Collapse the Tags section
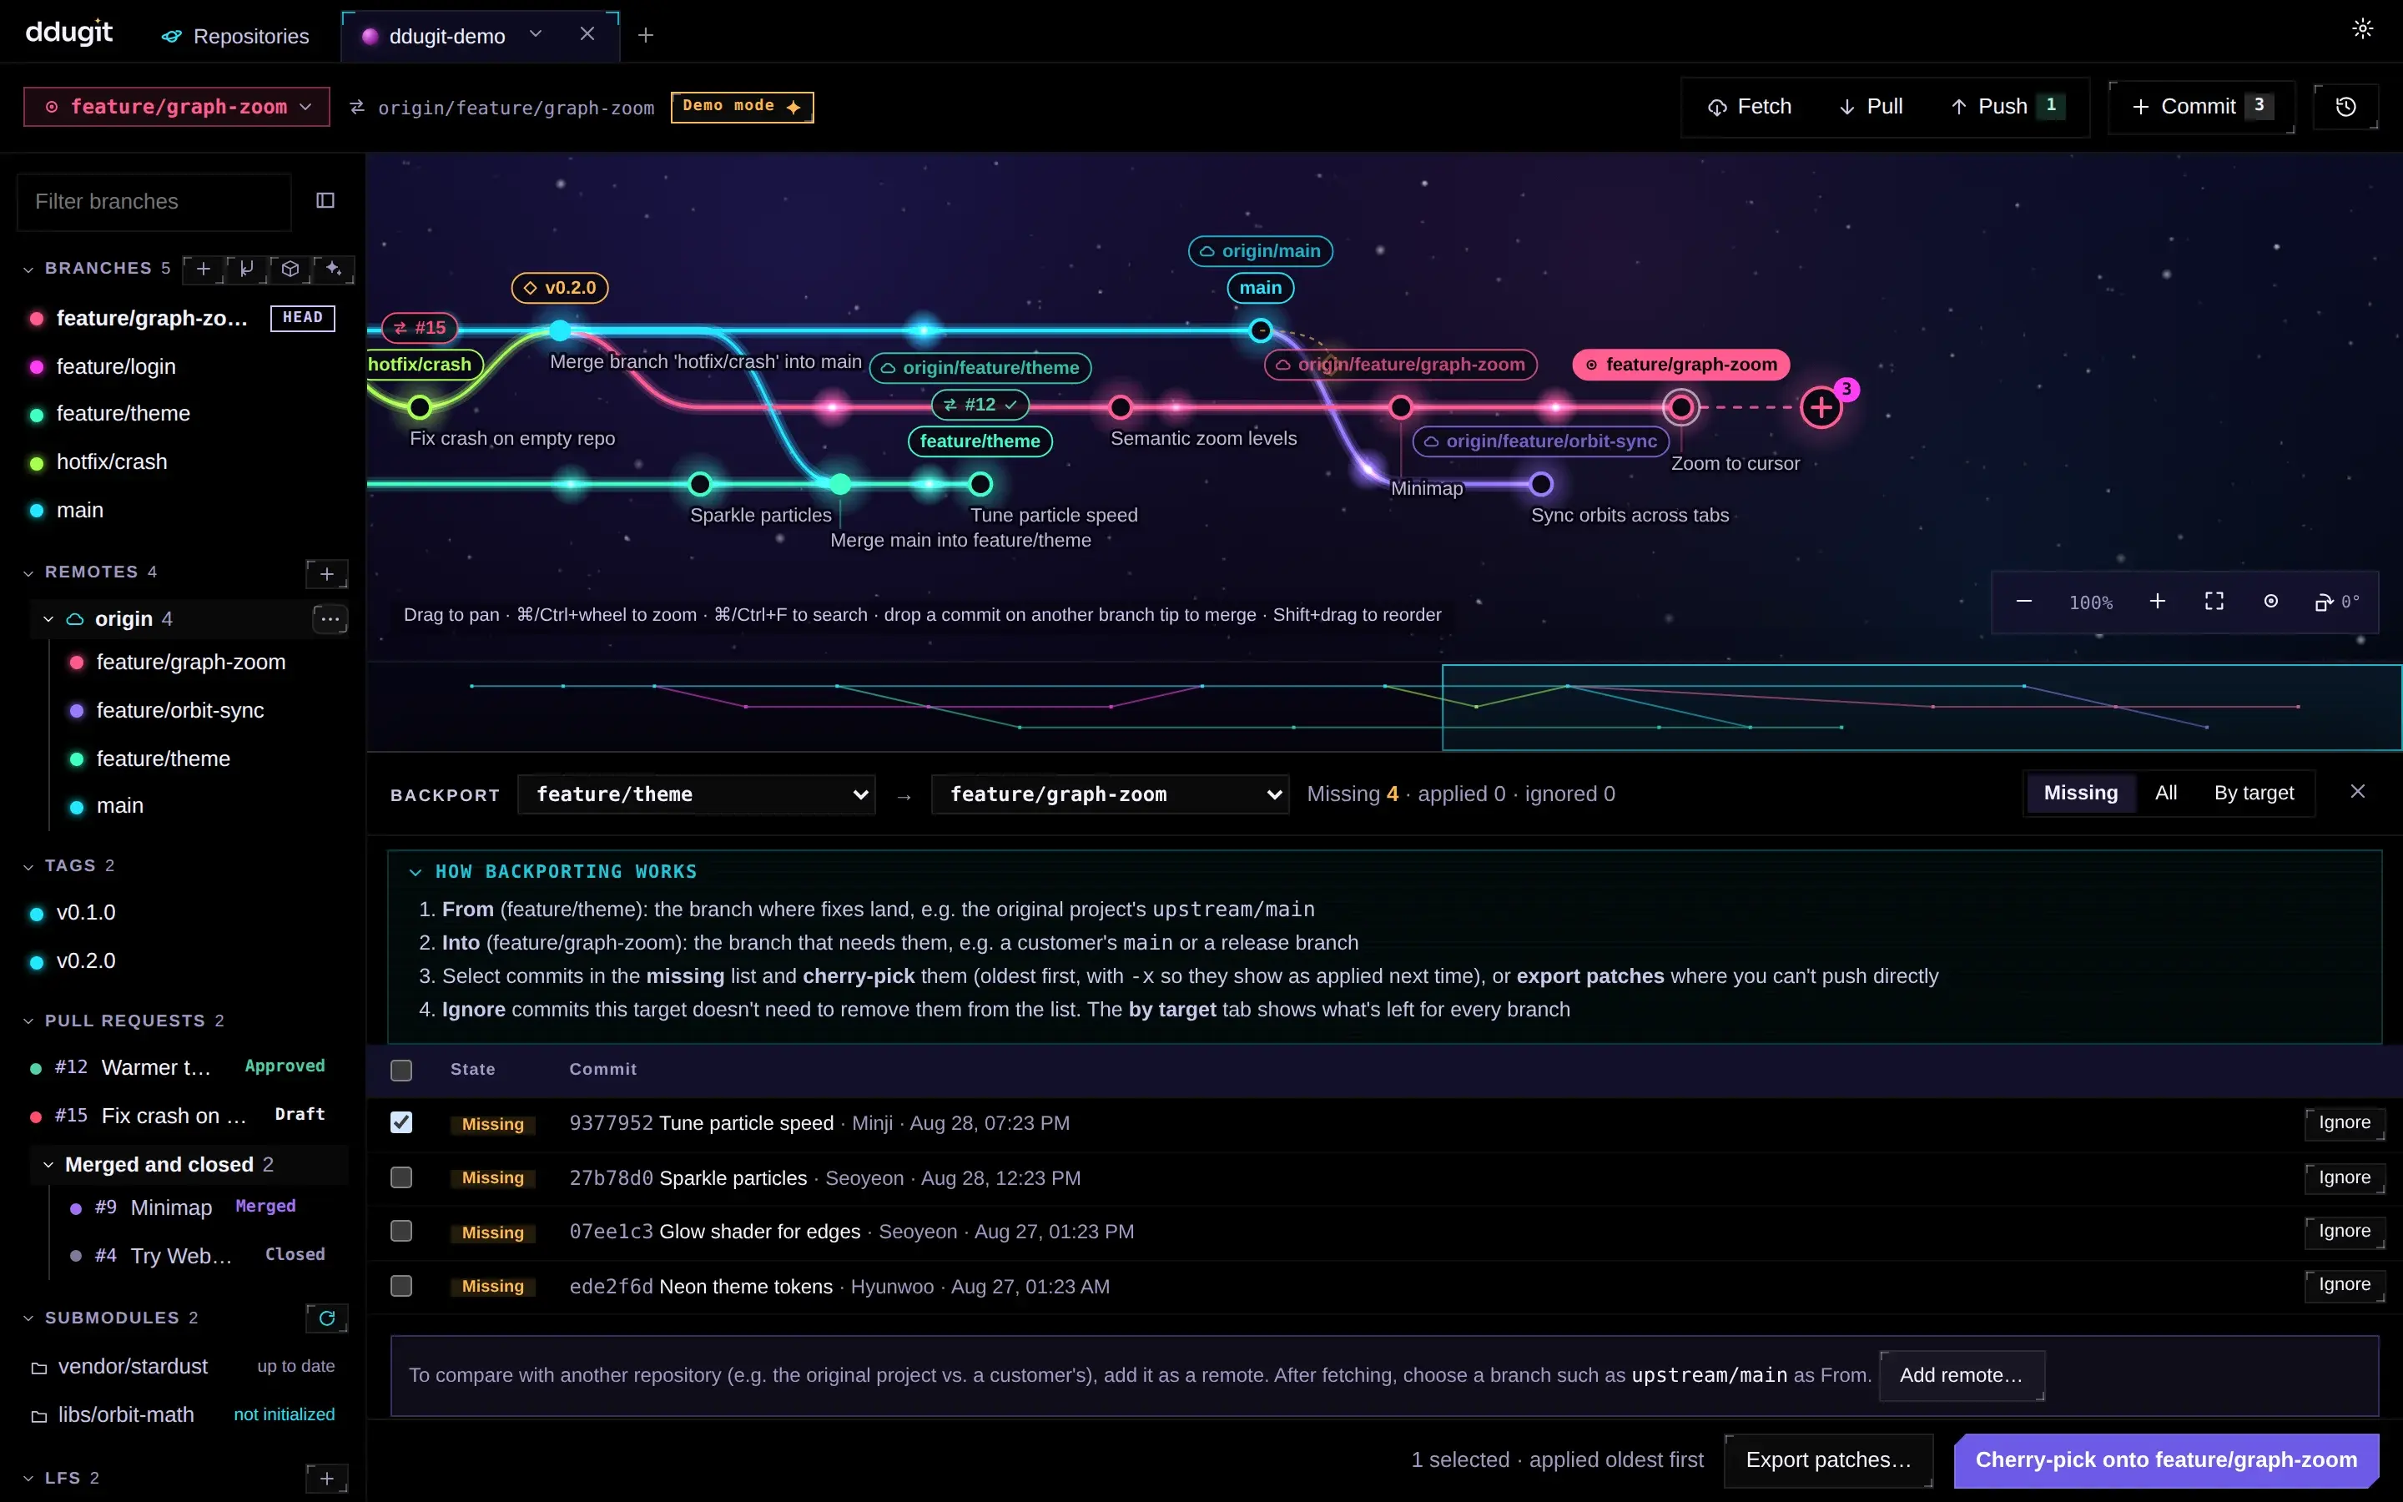Image resolution: width=2403 pixels, height=1502 pixels. point(69,865)
